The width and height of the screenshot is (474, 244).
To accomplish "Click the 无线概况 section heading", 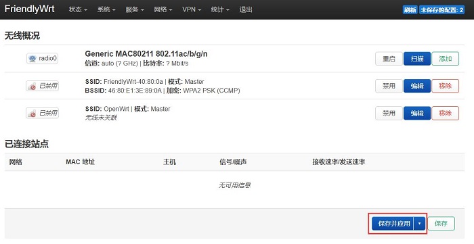I will [x=22, y=36].
